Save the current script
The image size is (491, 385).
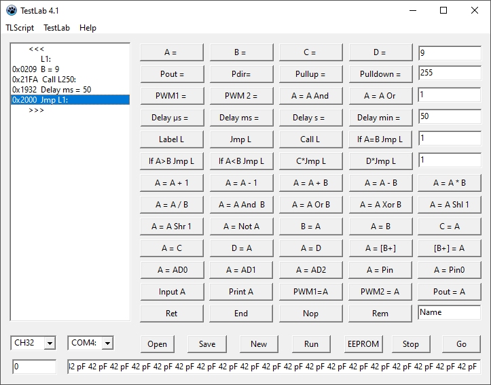coord(207,344)
